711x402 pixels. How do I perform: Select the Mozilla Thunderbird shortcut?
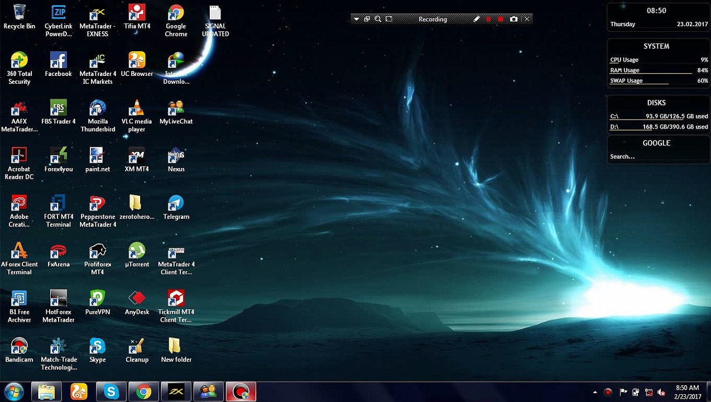coord(98,116)
